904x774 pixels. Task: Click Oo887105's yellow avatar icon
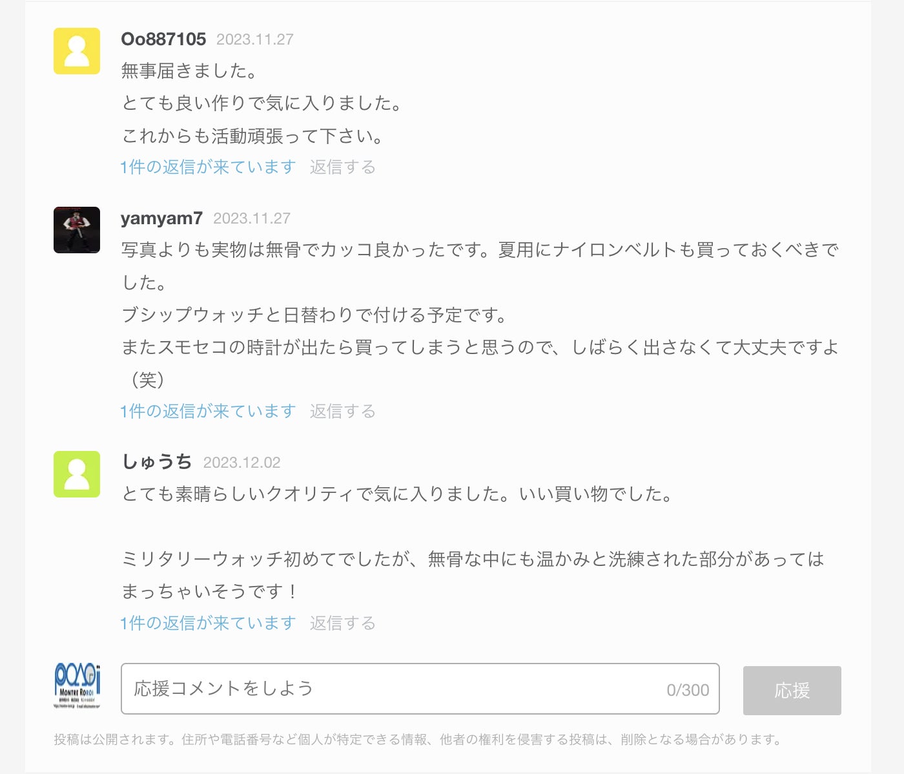pyautogui.click(x=77, y=51)
